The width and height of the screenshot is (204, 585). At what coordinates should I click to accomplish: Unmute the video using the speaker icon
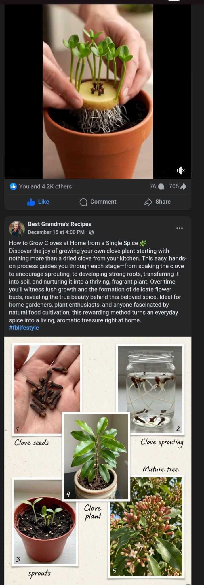180,171
